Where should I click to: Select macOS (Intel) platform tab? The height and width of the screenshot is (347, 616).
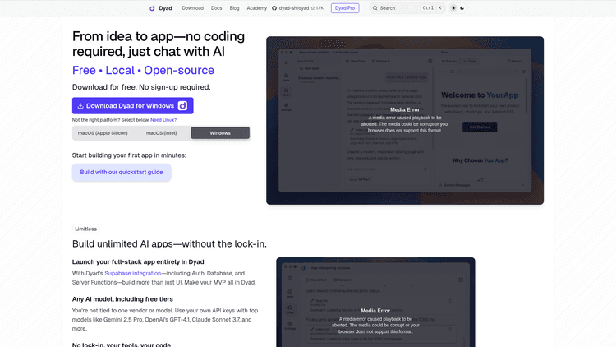tap(162, 133)
